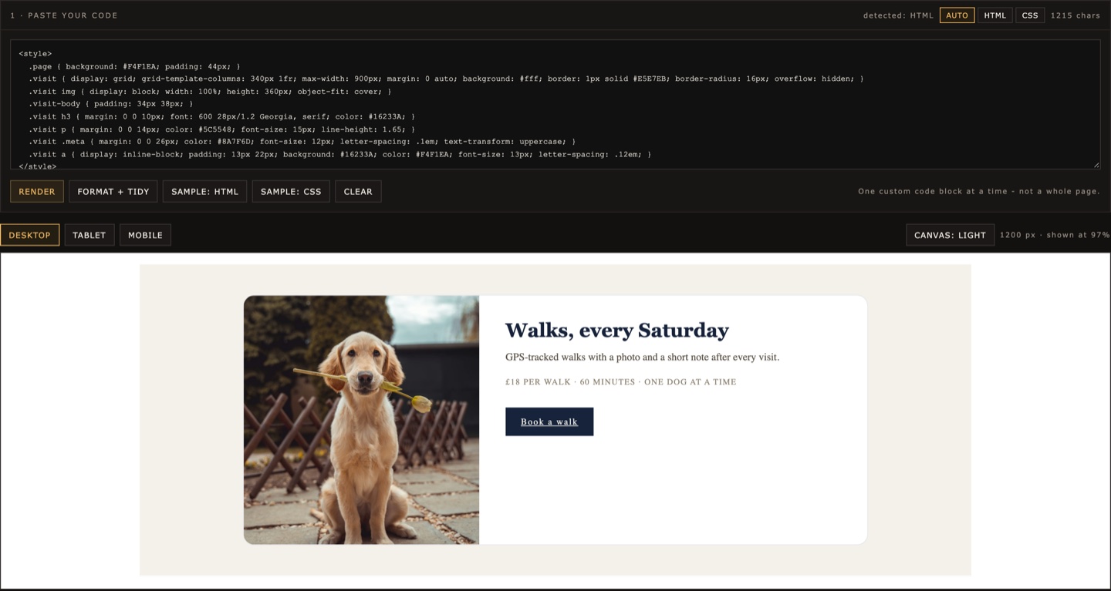Click the '£18 PER WALK' meta line
Viewport: 1111px width, 591px height.
[x=620, y=382]
